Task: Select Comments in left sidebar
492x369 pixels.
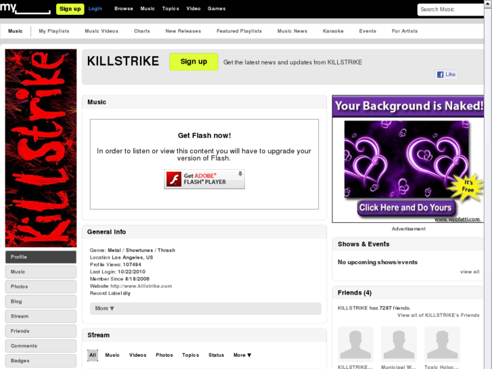Action: pos(41,346)
